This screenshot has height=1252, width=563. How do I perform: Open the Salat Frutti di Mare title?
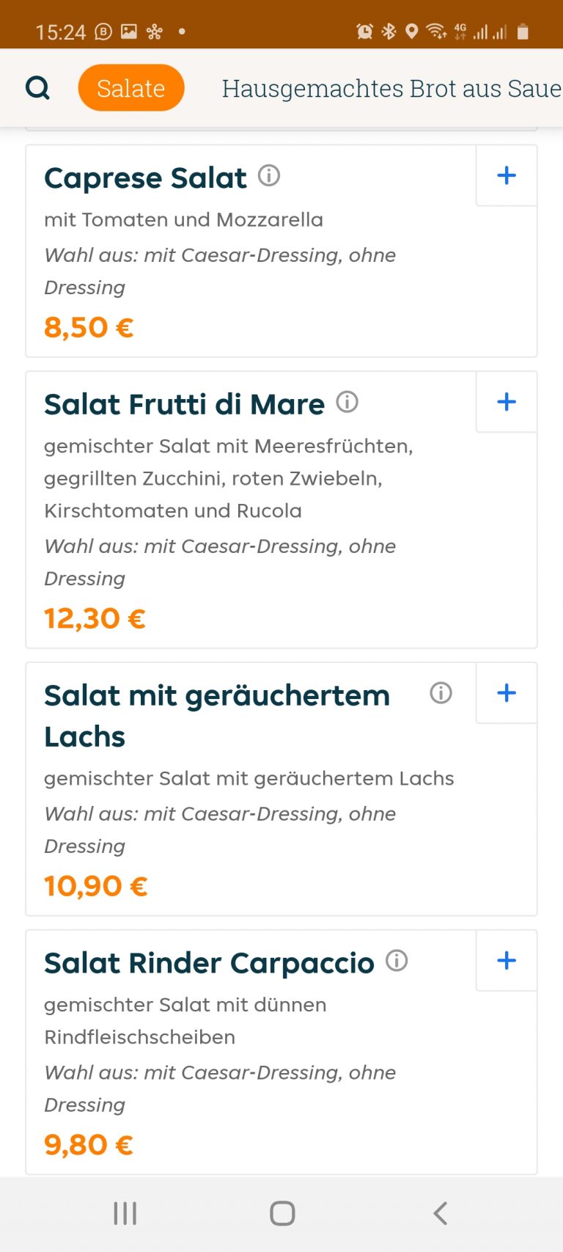pos(184,404)
